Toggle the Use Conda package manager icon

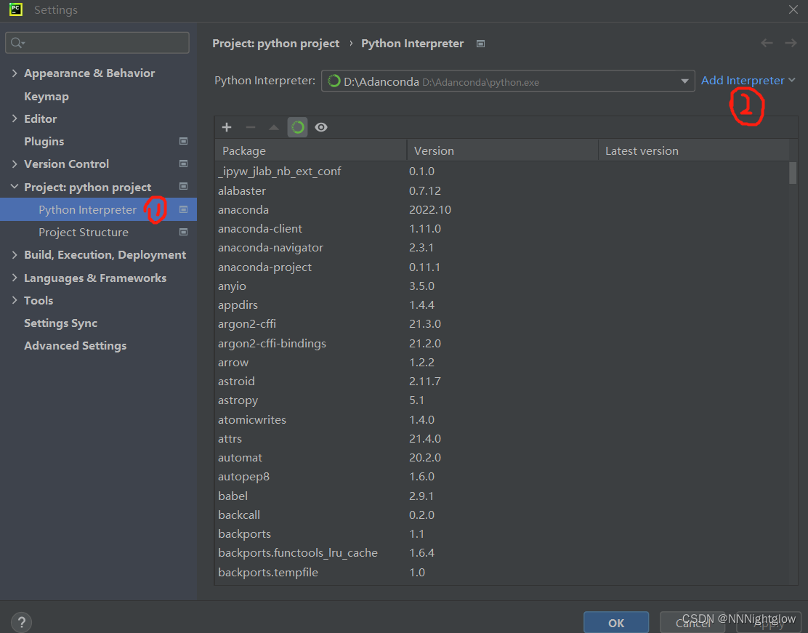click(x=297, y=127)
